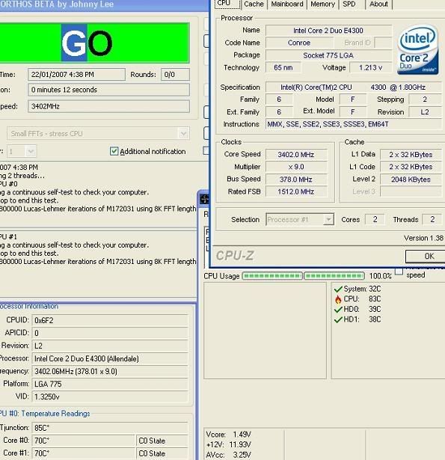This screenshot has width=445, height=460.
Task: Click the VID value 1.3250v
Action: [x=110, y=397]
